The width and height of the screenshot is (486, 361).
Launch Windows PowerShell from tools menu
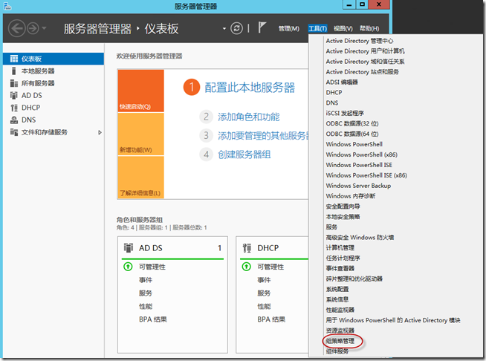354,144
